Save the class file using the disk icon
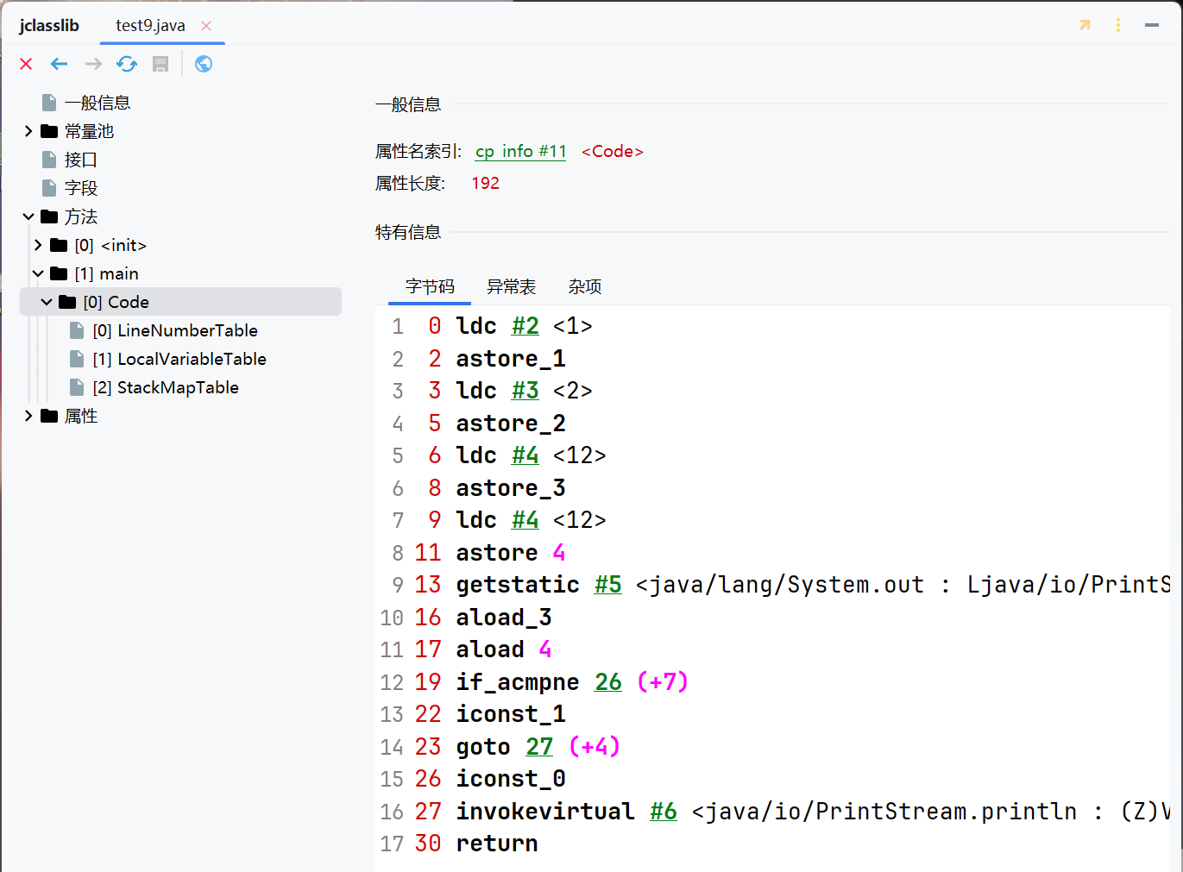The height and width of the screenshot is (872, 1183). [160, 64]
